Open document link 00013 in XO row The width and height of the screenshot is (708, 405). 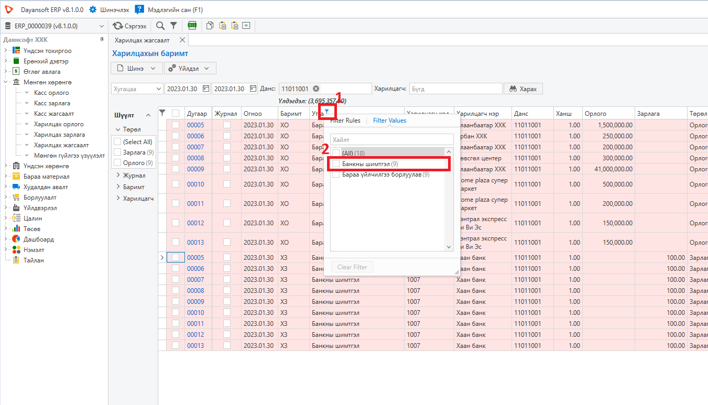click(195, 243)
